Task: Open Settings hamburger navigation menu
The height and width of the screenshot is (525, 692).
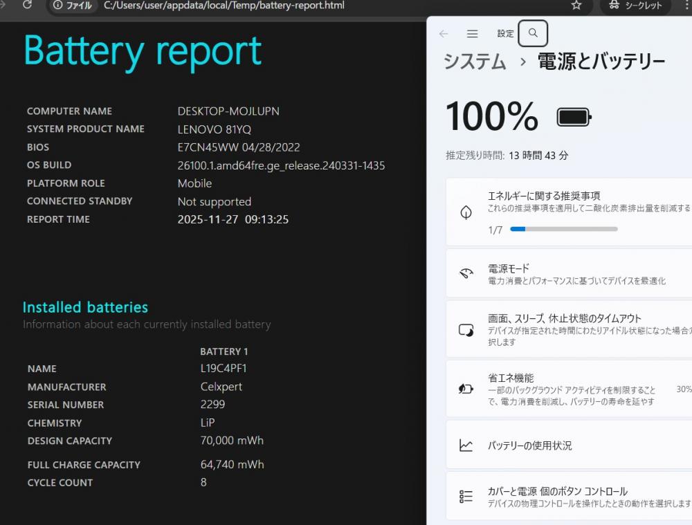Action: pos(472,33)
